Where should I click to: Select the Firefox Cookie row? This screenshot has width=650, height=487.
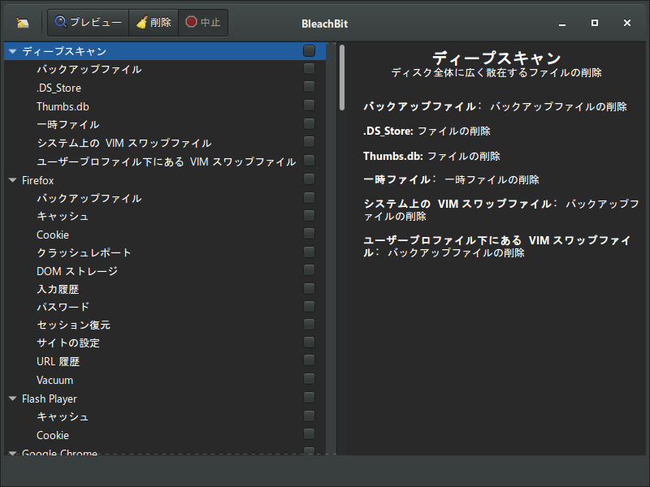(165, 235)
